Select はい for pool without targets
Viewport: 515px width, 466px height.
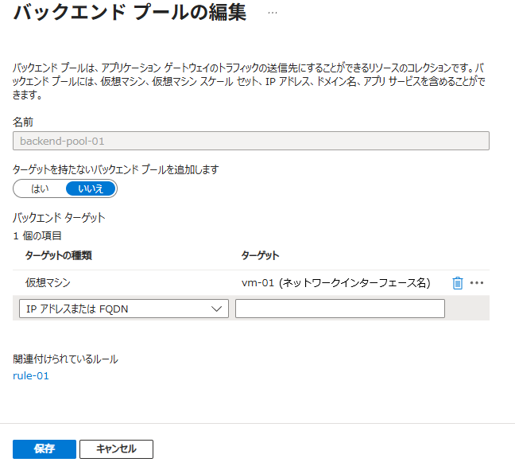click(x=40, y=188)
